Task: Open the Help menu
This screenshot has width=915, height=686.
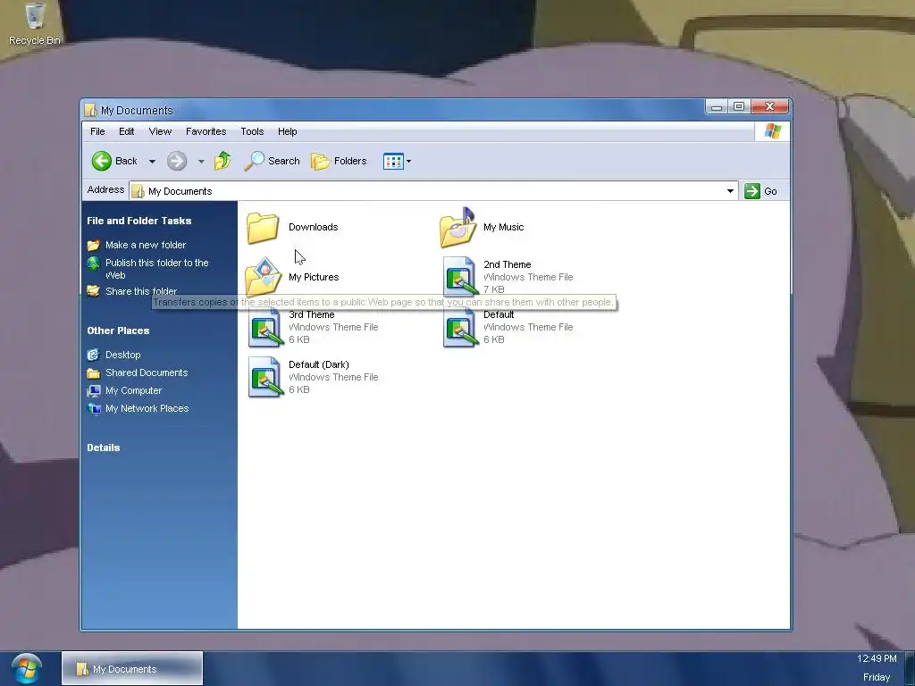Action: coord(287,132)
